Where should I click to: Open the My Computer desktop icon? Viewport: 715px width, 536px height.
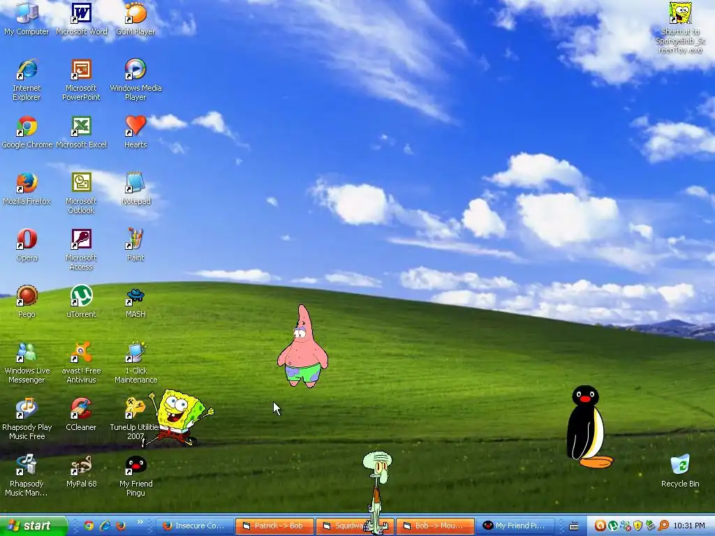tap(27, 18)
